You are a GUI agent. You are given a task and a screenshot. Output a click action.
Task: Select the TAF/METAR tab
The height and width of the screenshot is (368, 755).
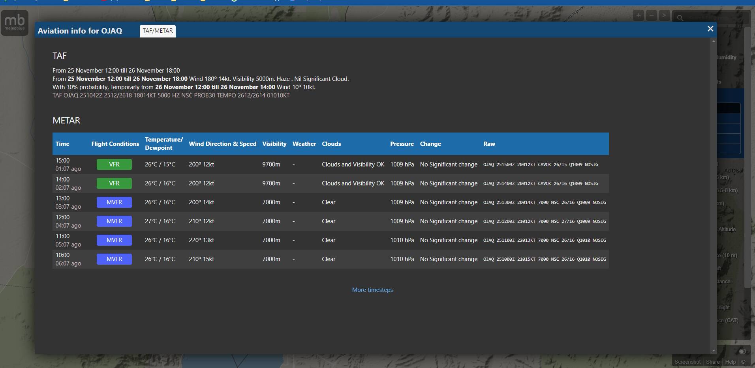click(x=157, y=31)
